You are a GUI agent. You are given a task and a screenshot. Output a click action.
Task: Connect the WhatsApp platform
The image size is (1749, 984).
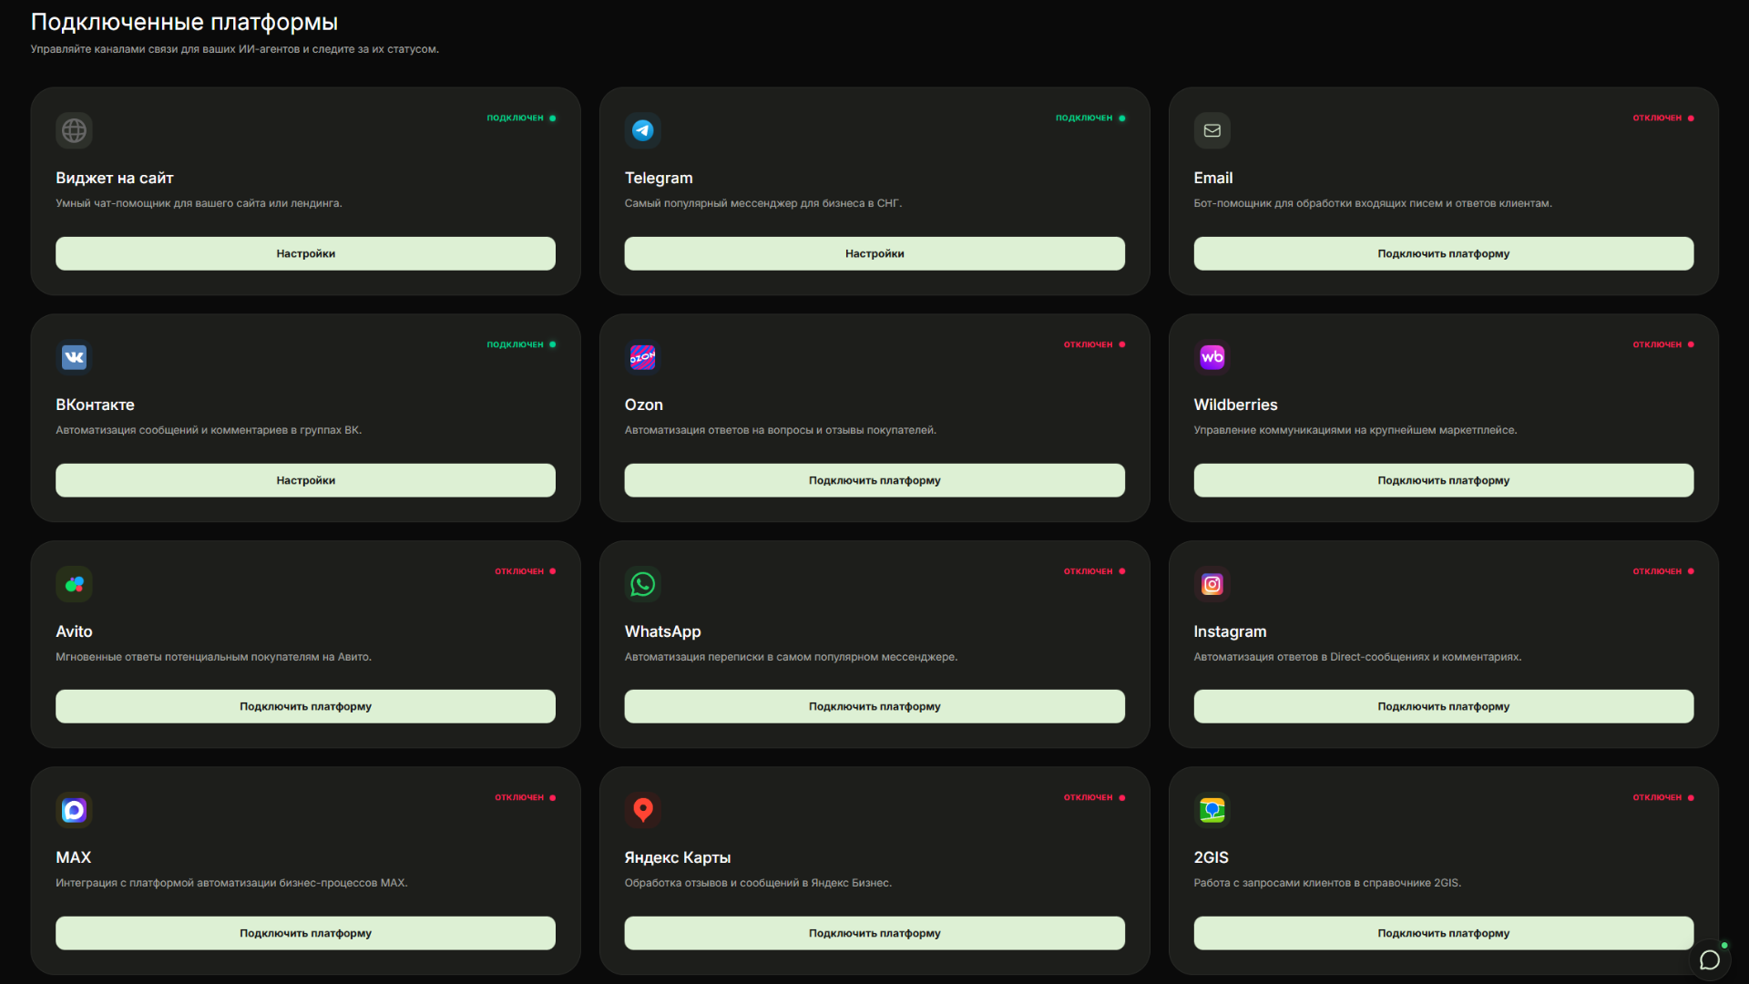[x=874, y=706]
